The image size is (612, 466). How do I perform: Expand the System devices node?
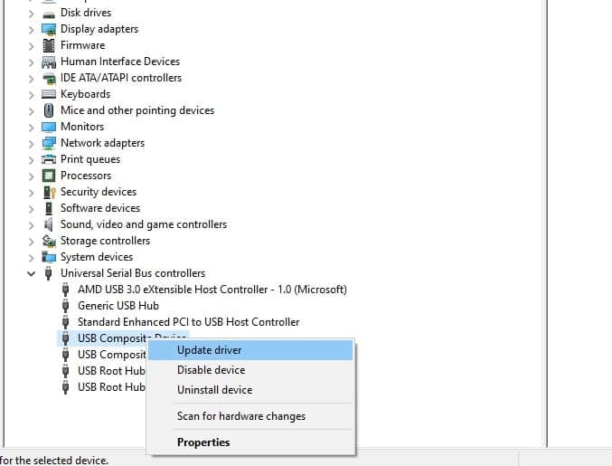point(32,258)
